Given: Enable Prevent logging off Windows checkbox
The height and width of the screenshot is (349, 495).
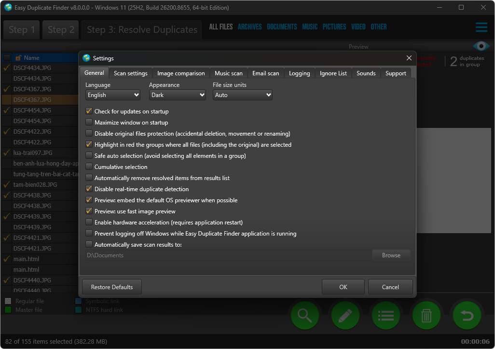Looking at the screenshot, I should [x=89, y=234].
